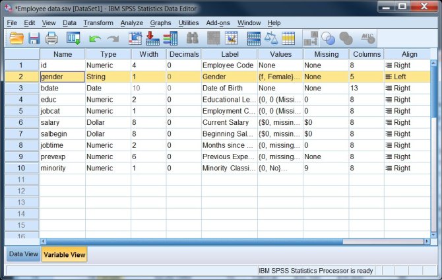This screenshot has height=280, width=442.
Task: Open the File menu
Action: [12, 23]
